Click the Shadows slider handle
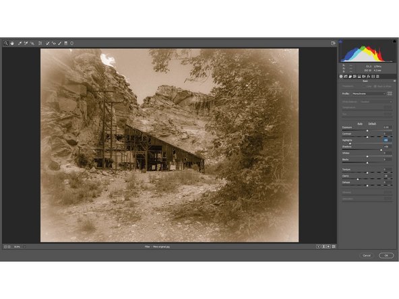This screenshot has width=399, height=299. (381, 150)
